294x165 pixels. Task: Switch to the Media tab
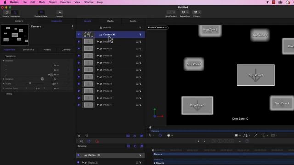[x=110, y=21]
